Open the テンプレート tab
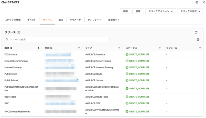 (x=94, y=20)
